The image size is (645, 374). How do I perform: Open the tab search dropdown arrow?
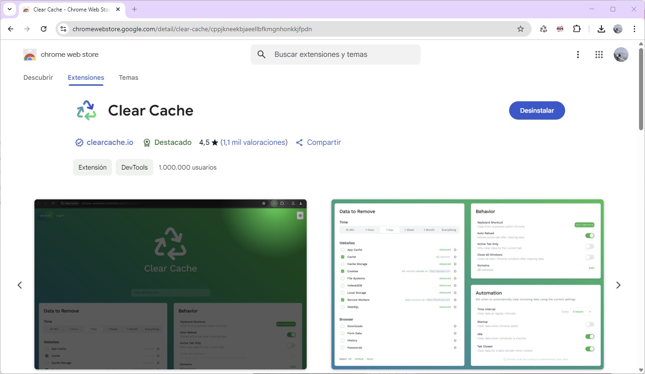(9, 9)
